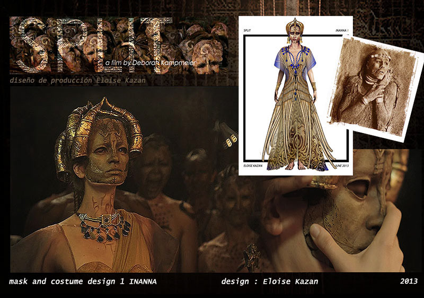This screenshot has height=298, width=424.
Task: Click 'ELOISE KAZAN' label on costume sketch
Action: coord(253,165)
